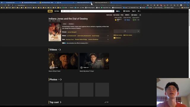Open the Photos section chevron
The width and height of the screenshot is (190, 107).
(61, 79)
